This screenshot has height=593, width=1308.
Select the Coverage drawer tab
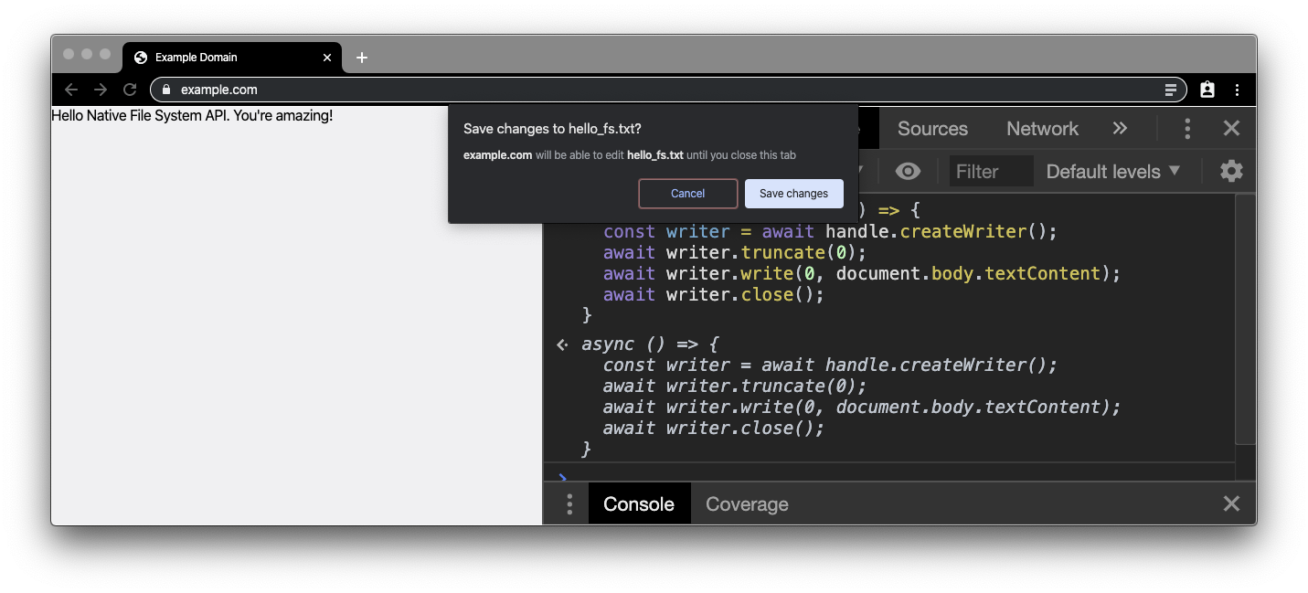point(747,504)
